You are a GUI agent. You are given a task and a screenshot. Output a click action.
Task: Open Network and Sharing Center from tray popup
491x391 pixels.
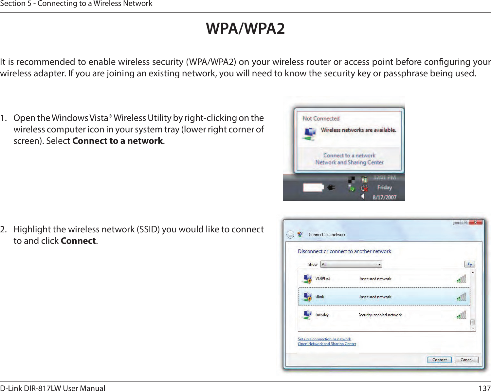tap(349, 162)
